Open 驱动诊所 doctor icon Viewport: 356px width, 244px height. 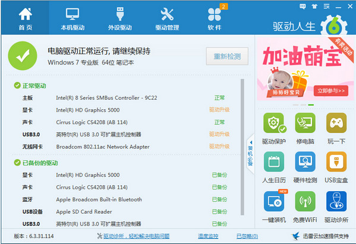tap(336, 201)
